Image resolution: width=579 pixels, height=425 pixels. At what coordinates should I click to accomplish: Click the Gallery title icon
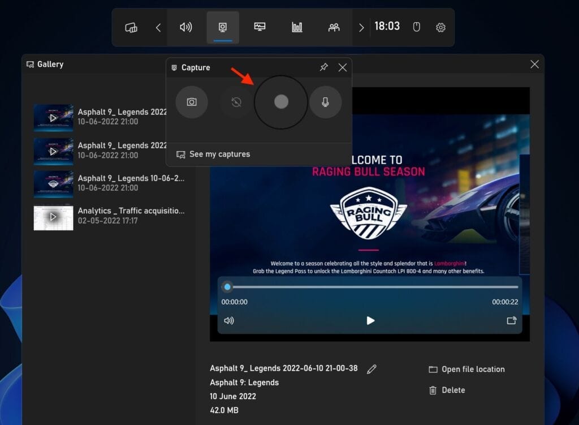(31, 65)
